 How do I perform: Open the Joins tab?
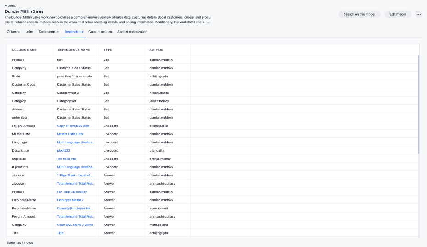30,32
